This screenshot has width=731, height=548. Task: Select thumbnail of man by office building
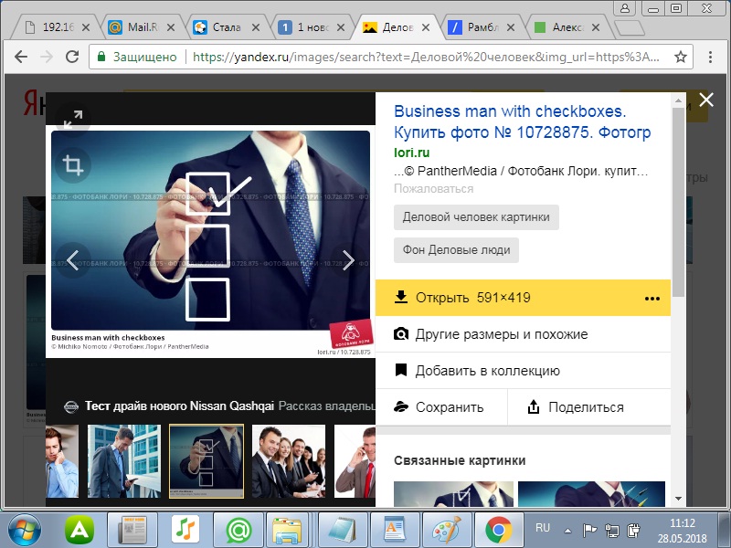click(x=124, y=461)
